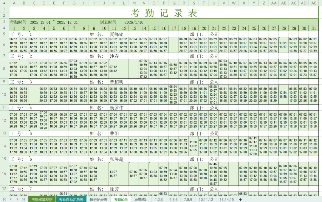Screen dimensions: 322x202
Task: Select row 4 header
Action: point(4,28)
